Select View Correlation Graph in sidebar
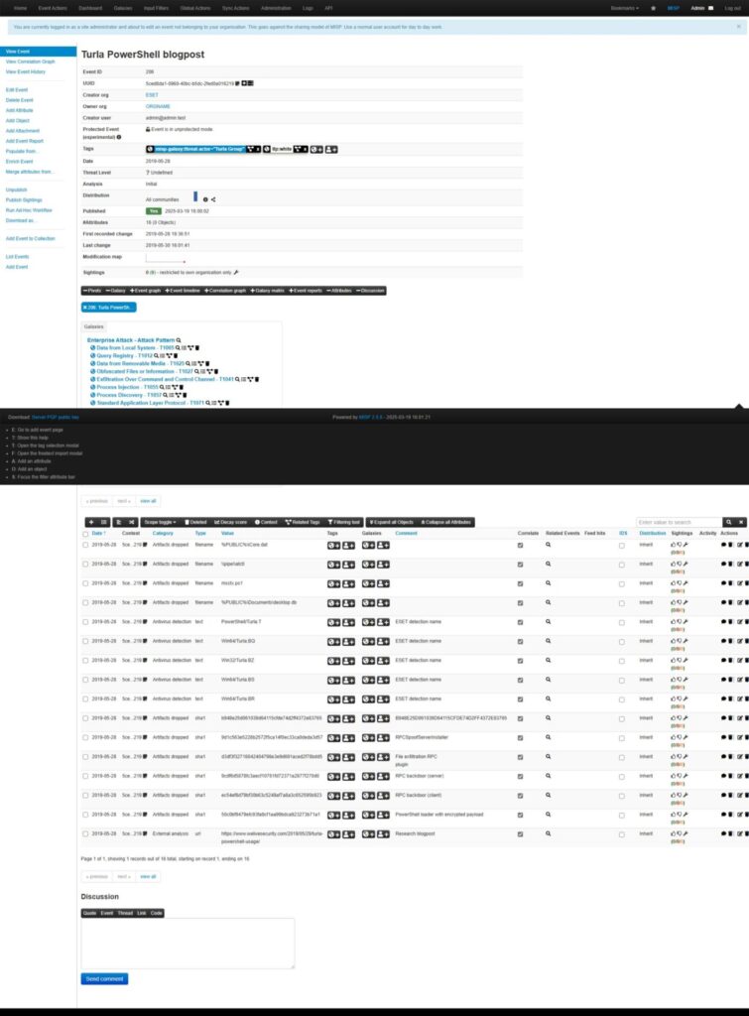This screenshot has width=749, height=1016. pos(30,62)
